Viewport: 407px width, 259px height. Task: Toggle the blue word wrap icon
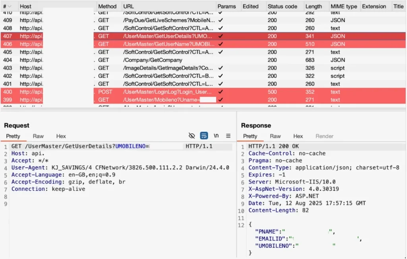point(204,136)
